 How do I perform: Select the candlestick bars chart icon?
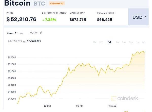(x=41, y=33)
